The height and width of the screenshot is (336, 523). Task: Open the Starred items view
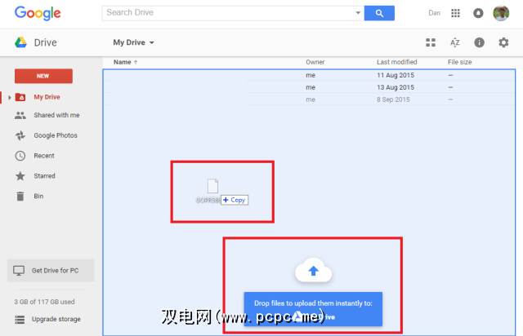(x=44, y=176)
